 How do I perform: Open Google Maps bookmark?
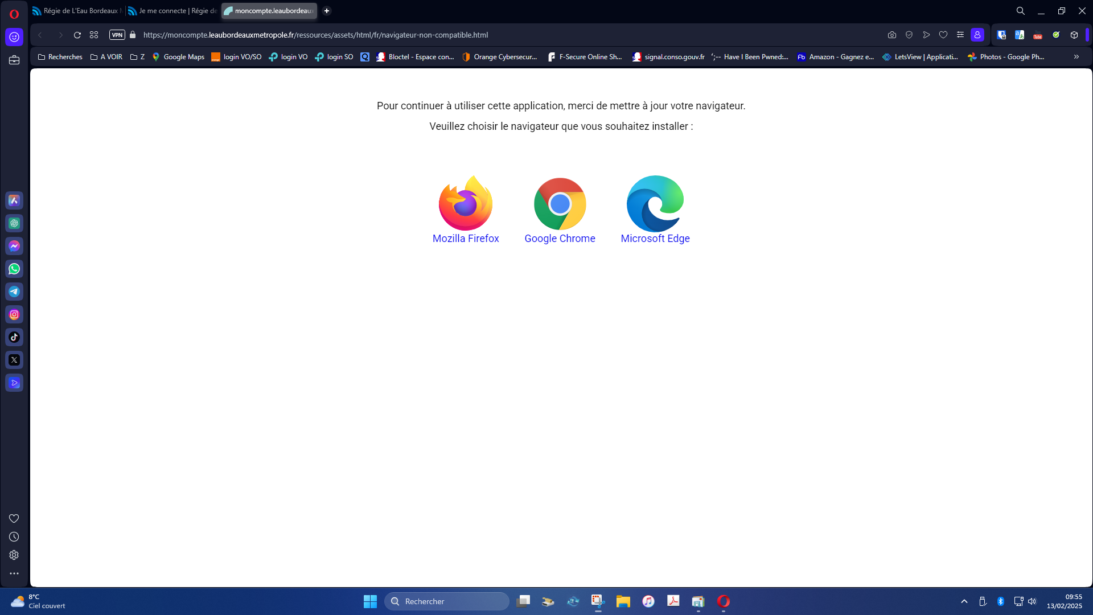pyautogui.click(x=178, y=57)
